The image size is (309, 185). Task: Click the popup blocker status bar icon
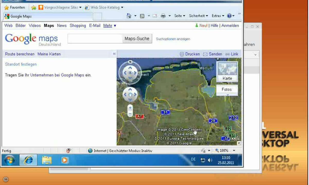[x=68, y=151]
